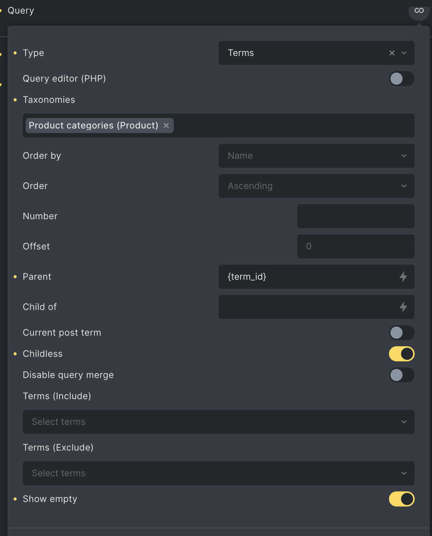Screen dimensions: 432x536
Task: Click the Offset input field
Action: pos(356,246)
